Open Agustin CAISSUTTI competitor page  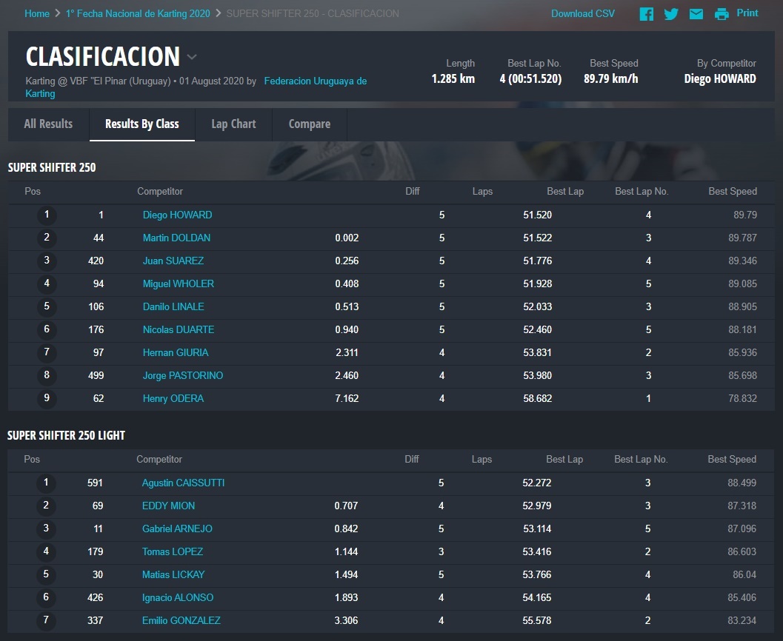pyautogui.click(x=183, y=483)
